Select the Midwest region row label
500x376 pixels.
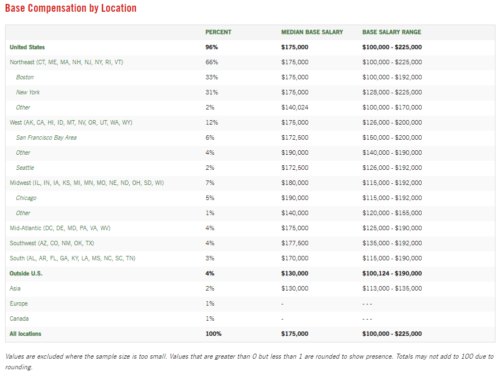click(87, 183)
